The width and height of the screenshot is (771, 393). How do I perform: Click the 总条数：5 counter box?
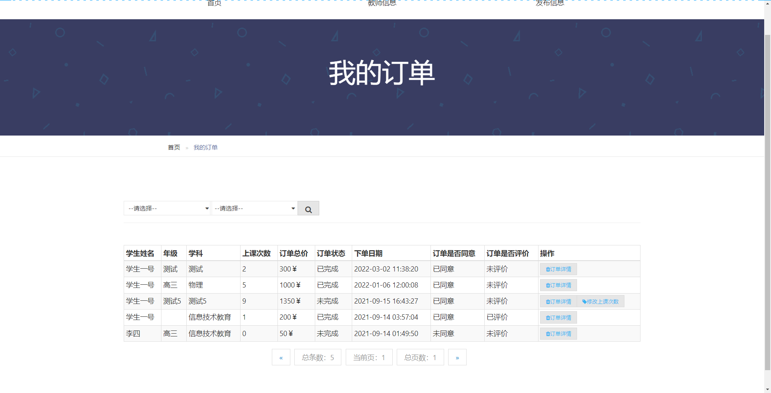(x=317, y=357)
